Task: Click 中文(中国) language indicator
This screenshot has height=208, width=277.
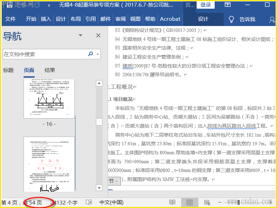Action: click(111, 202)
